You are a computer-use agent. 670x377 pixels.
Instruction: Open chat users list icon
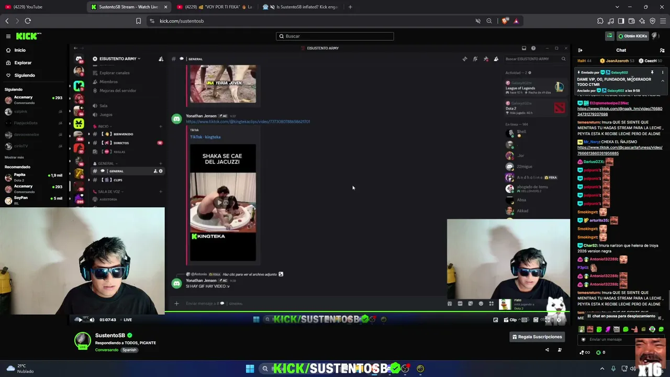(662, 50)
